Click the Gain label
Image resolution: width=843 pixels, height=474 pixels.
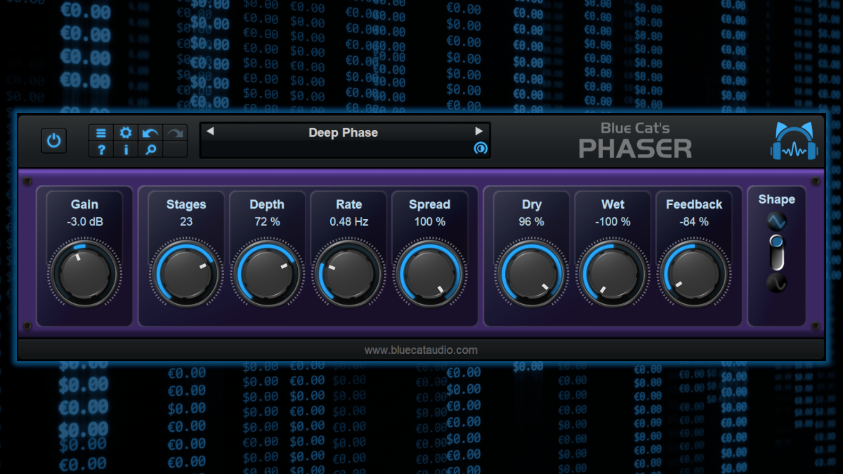tap(84, 204)
